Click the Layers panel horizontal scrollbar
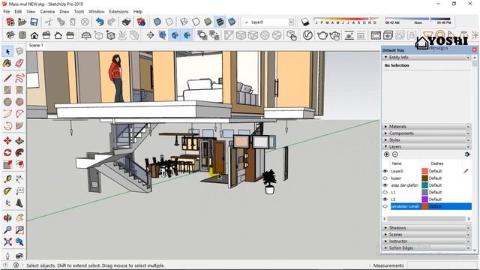This screenshot has height=270, width=480. pyautogui.click(x=427, y=218)
